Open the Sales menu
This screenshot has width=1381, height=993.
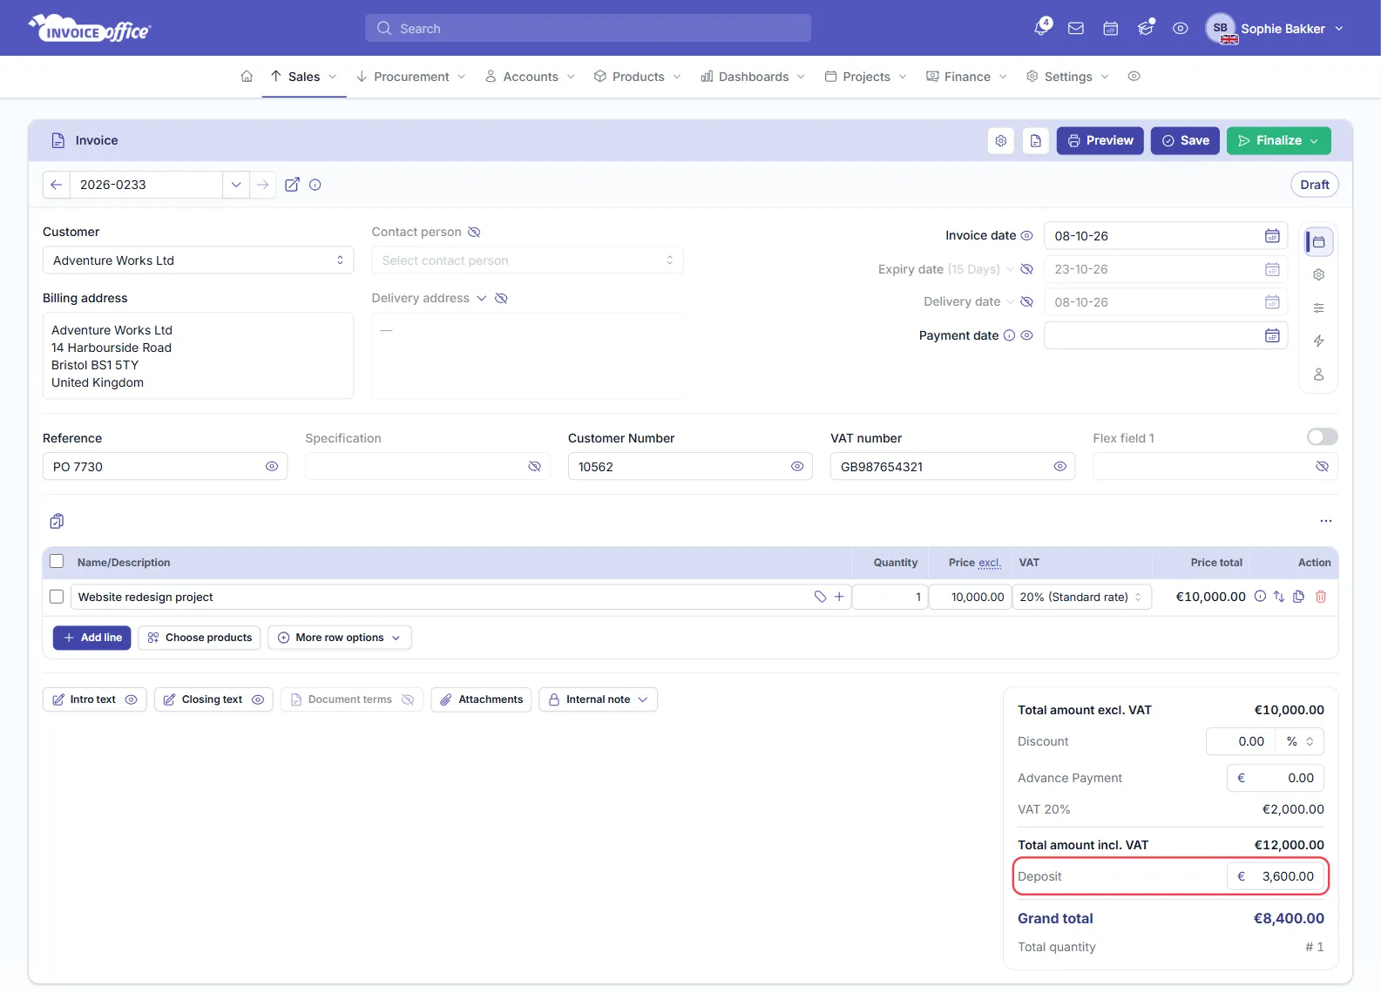coord(304,77)
